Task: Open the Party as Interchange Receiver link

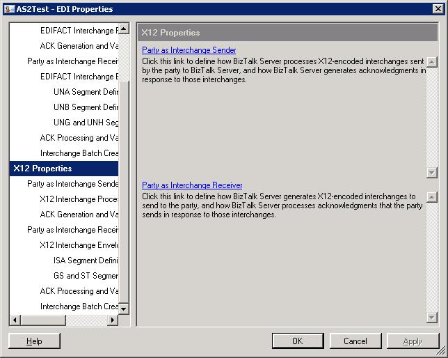Action: click(x=192, y=185)
